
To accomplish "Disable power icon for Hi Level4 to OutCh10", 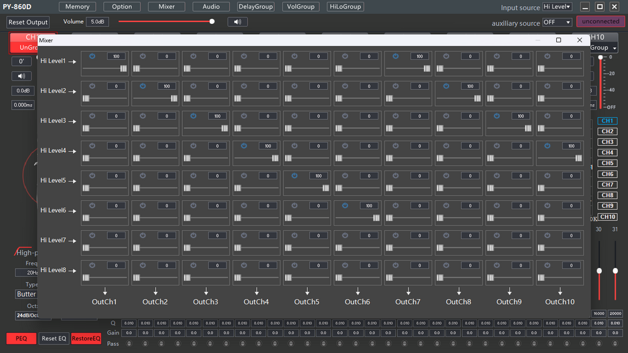I will pyautogui.click(x=547, y=146).
